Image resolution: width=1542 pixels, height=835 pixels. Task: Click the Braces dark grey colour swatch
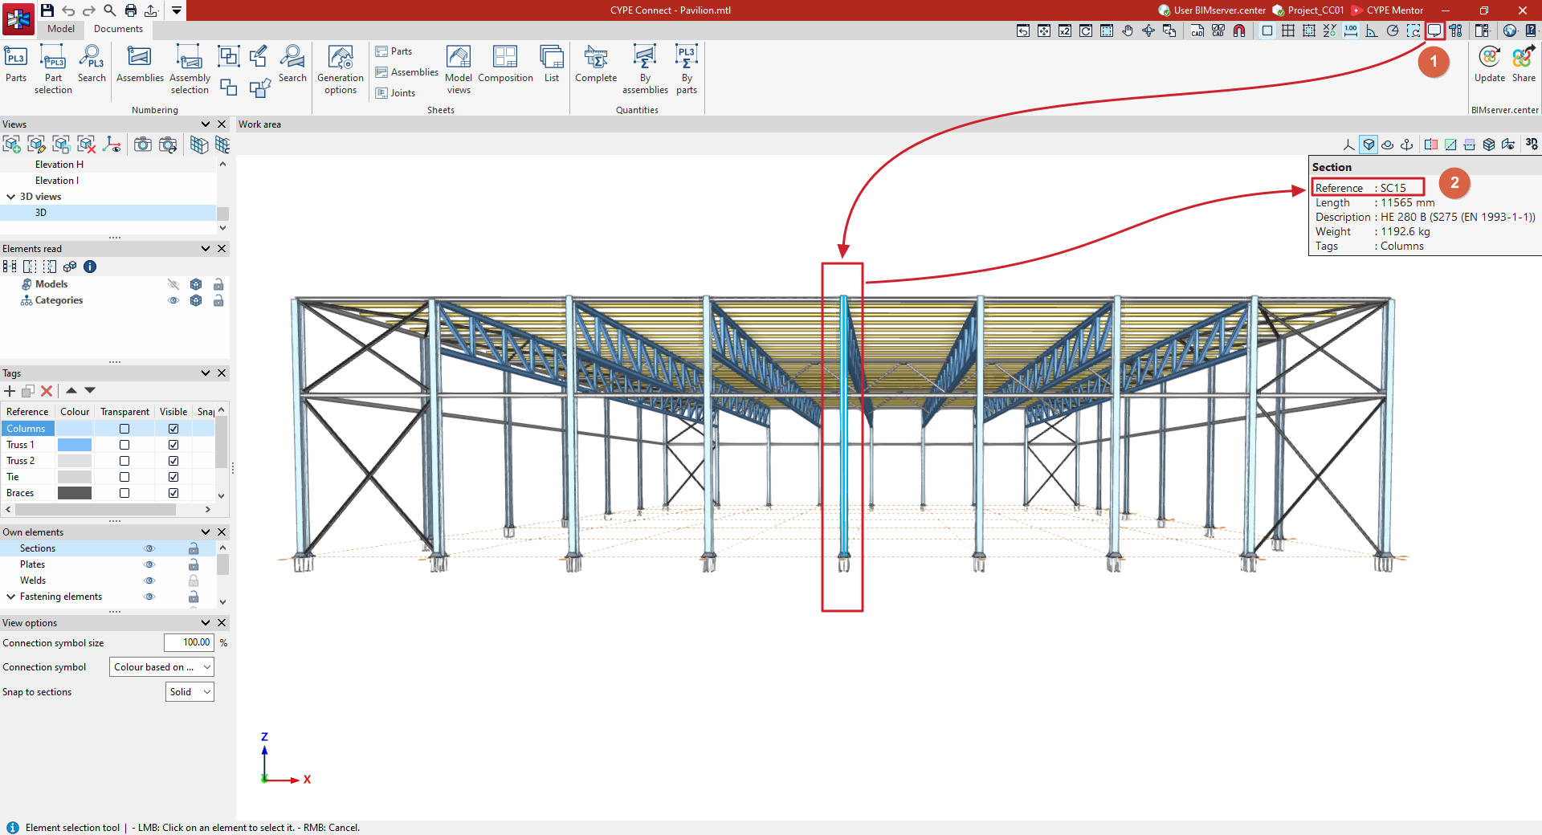coord(75,493)
